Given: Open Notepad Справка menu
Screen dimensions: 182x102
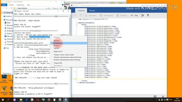Looking at the screenshot, I should click(38, 14).
